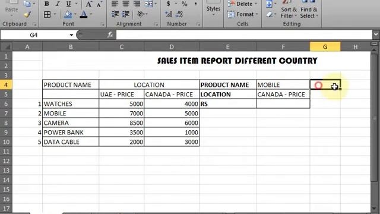Open Sort & Filter menu
This screenshot has height=214, width=380.
(x=289, y=10)
